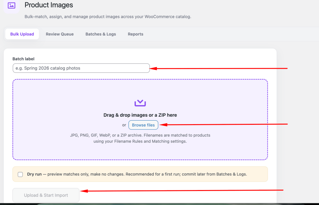Click the Browse files button
319x205 pixels.
143,125
